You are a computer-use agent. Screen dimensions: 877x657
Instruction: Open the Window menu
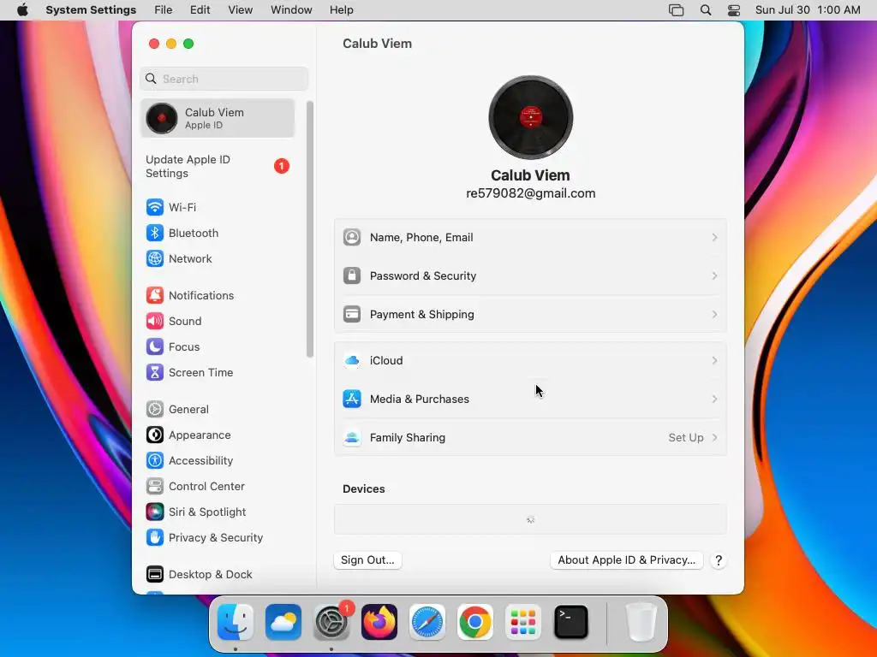291,10
